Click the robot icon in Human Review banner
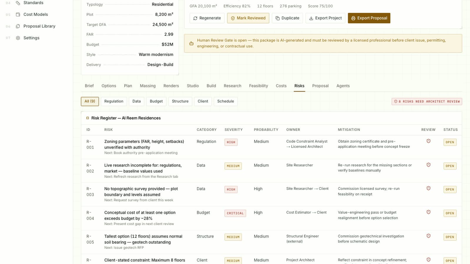The image size is (470, 264). 191,43
